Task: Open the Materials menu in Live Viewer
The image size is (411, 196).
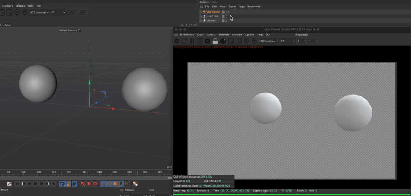Action: [224, 35]
